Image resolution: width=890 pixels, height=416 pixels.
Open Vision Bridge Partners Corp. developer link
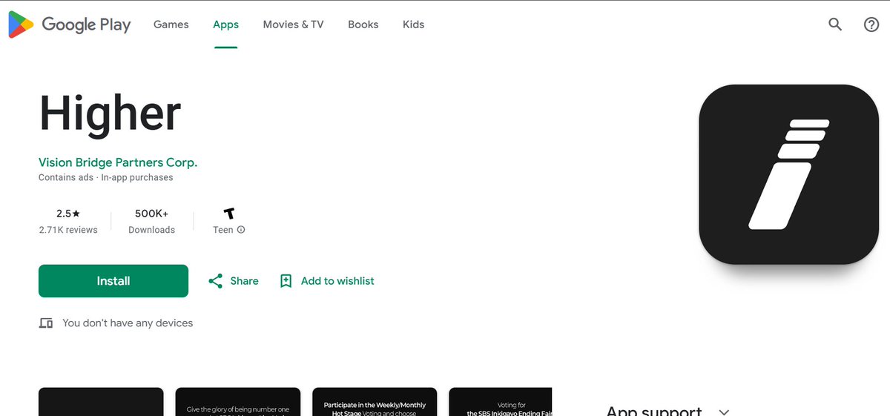(x=118, y=162)
